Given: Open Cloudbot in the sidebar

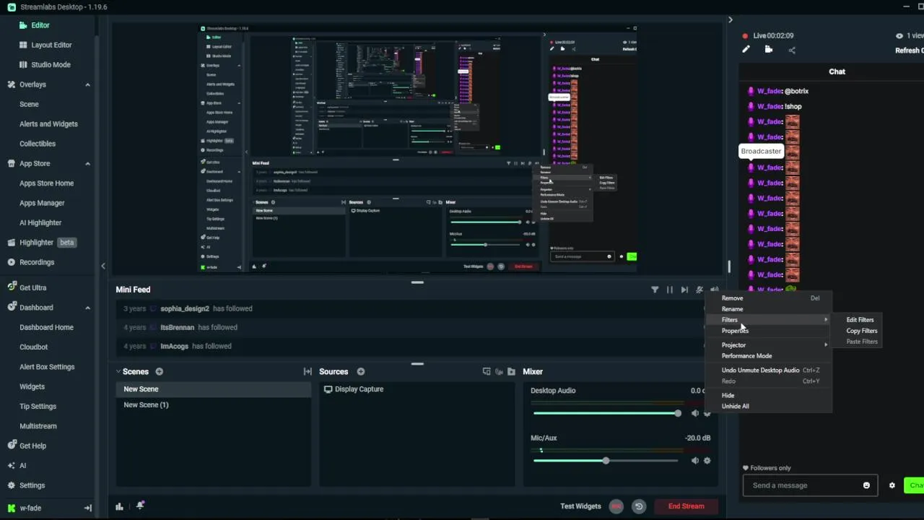Looking at the screenshot, I should tap(33, 347).
